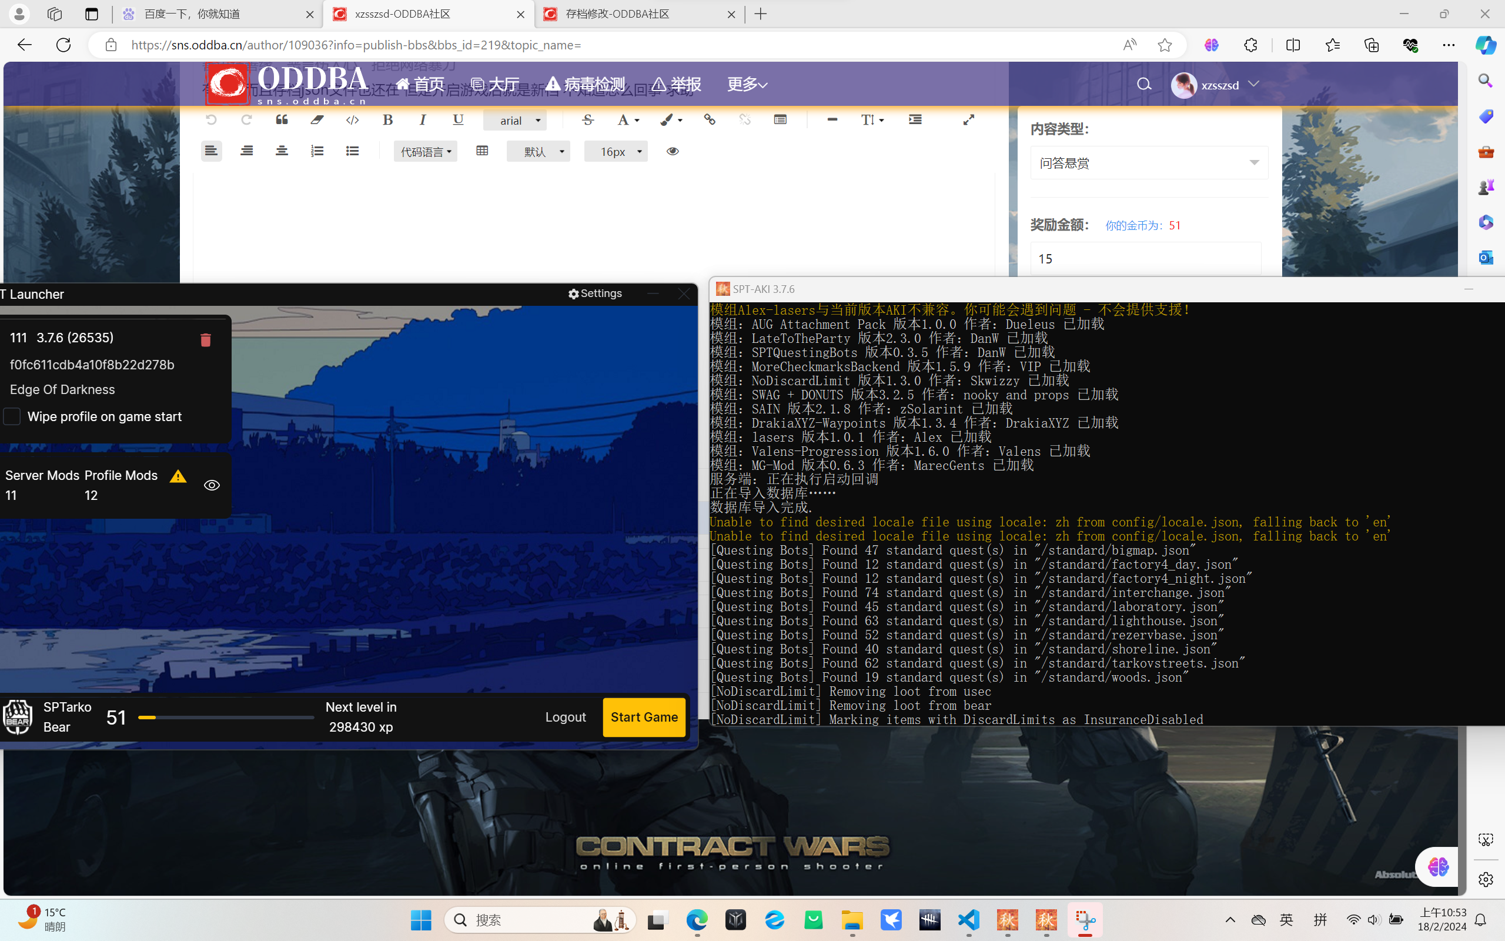1505x941 pixels.
Task: Toggle italic formatting in the editor
Action: pos(423,119)
